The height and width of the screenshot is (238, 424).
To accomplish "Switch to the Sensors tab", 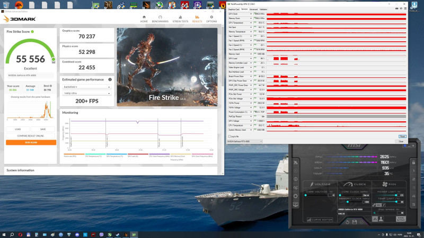I will [x=244, y=9].
